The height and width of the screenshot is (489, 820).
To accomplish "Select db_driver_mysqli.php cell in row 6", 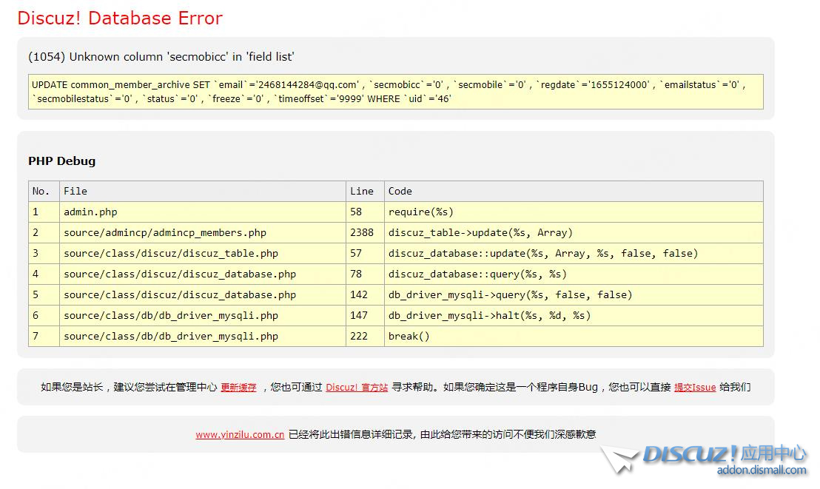I will (203, 315).
